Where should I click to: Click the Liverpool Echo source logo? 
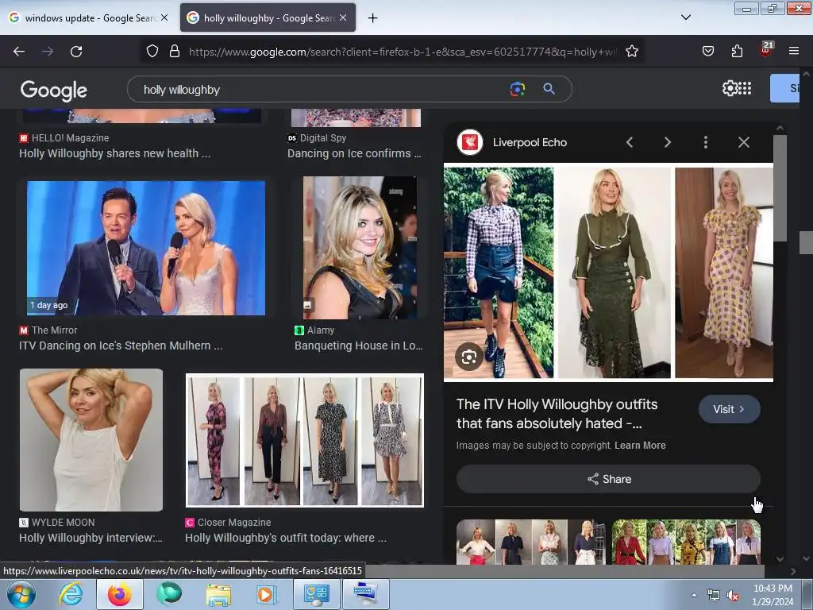(x=470, y=142)
